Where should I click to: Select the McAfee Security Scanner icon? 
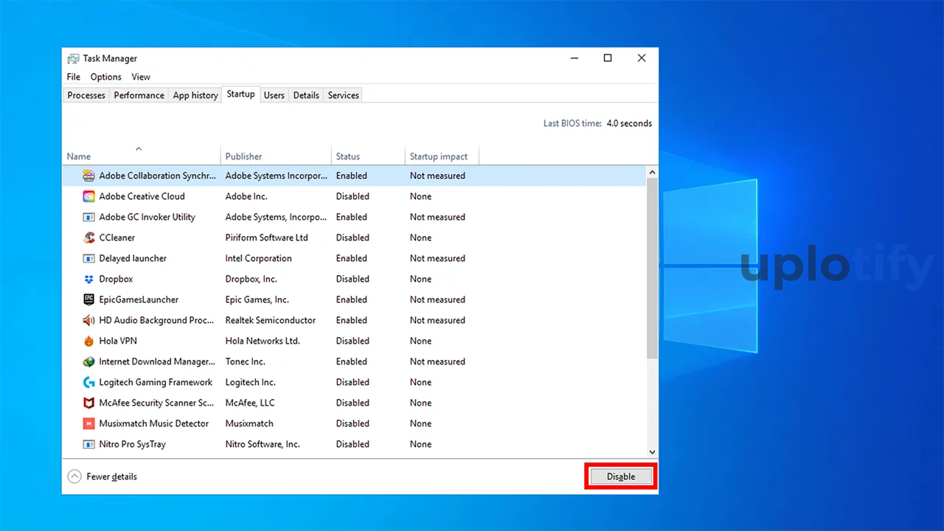click(x=88, y=403)
